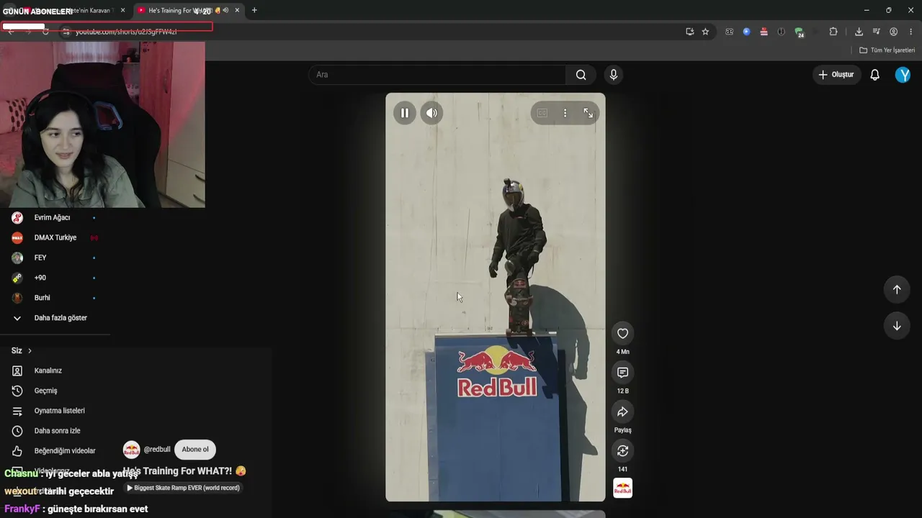Click the YouTube search field
The width and height of the screenshot is (922, 518).
[437, 75]
